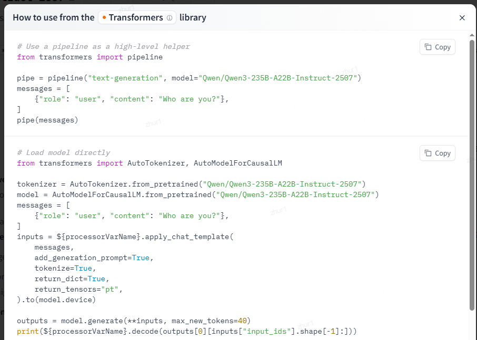Screen dimensions: 477x340
Task: Click the comment '# Use a pipeline as a high-level helper'
Action: pyautogui.click(x=103, y=46)
